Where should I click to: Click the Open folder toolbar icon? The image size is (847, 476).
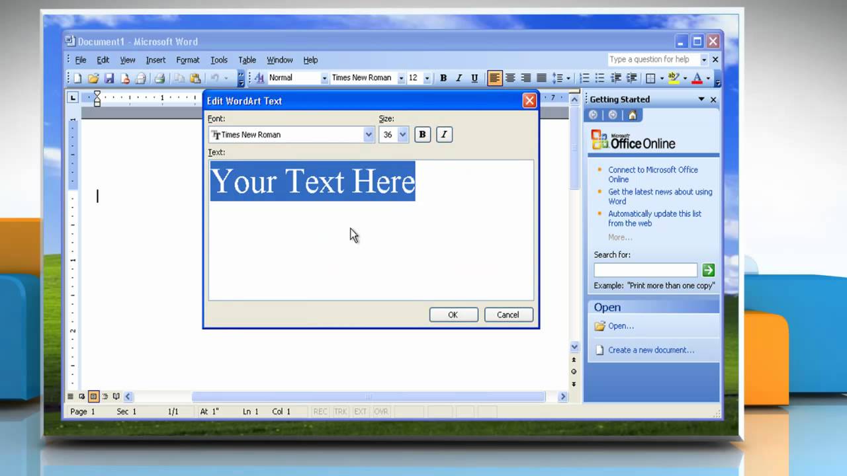tap(93, 78)
